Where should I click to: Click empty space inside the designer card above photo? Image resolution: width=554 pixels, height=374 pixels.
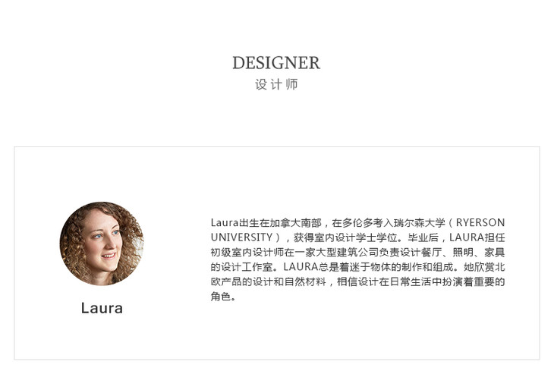click(x=102, y=173)
